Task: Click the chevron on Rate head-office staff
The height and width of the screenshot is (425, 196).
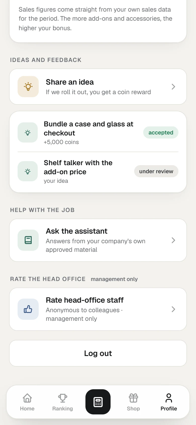Action: (173, 309)
